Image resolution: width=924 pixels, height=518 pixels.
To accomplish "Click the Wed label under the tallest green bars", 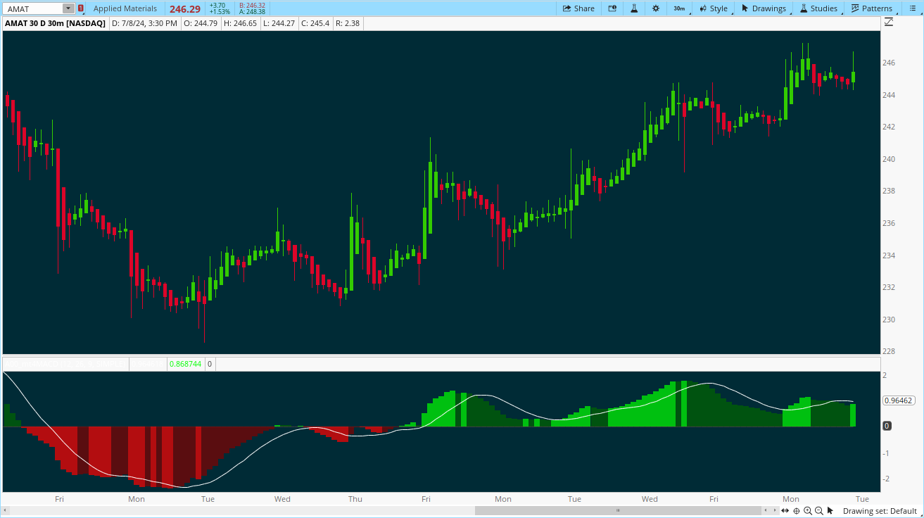I will [650, 499].
